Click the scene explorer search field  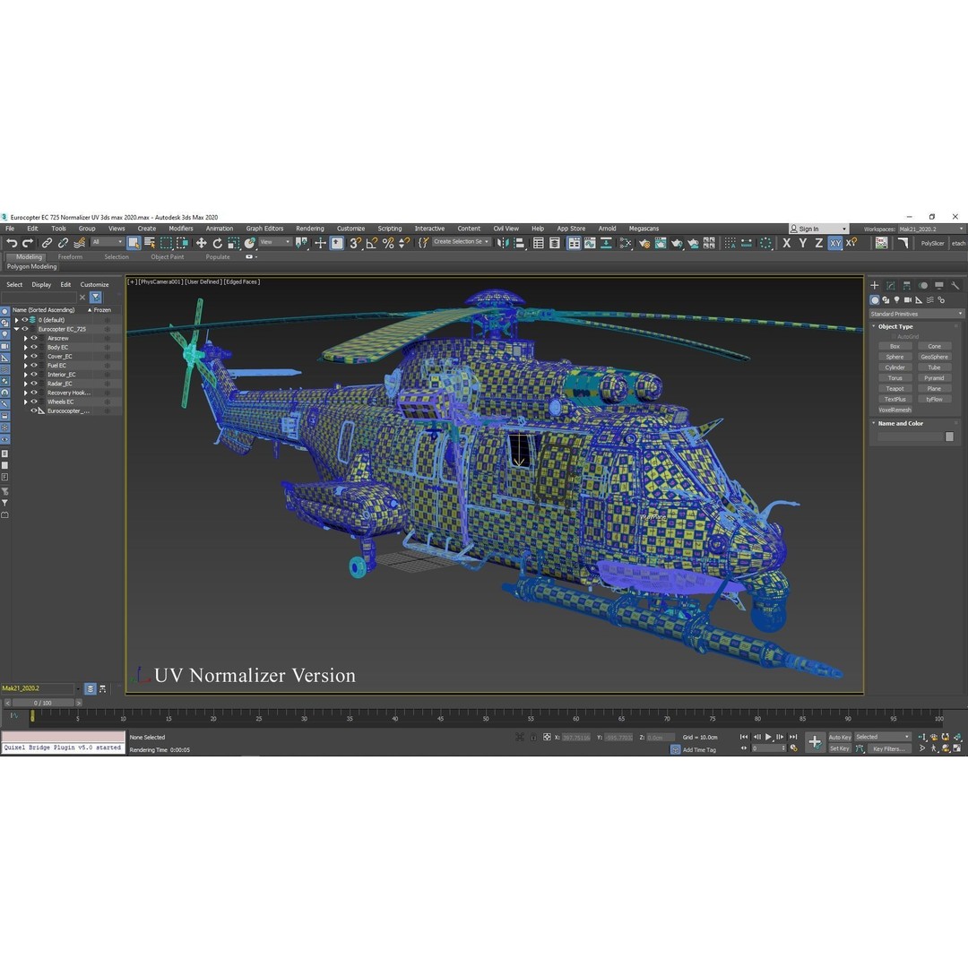point(39,297)
